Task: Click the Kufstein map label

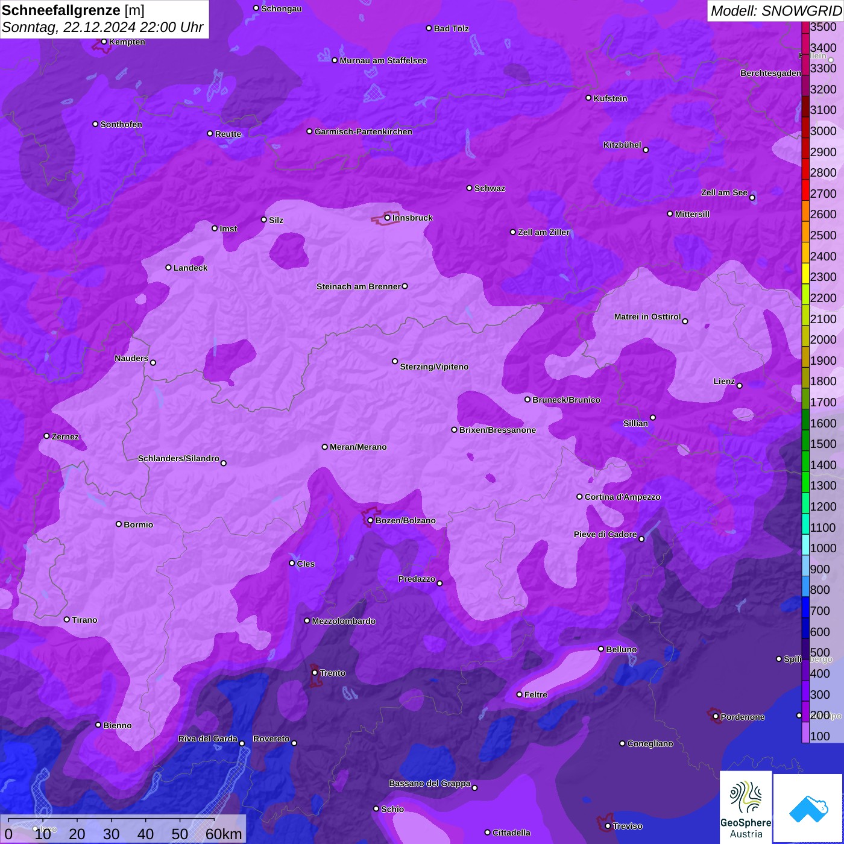Action: 610,98
